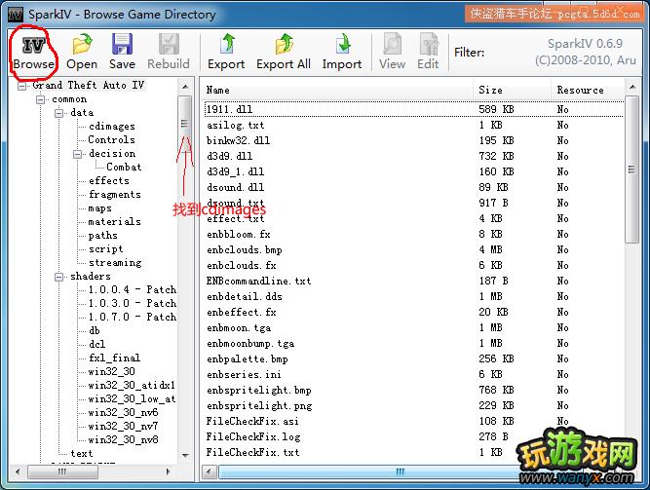Select the 1.0.3.0 - Patch shaders folder
Screen dimensions: 650x490
[x=133, y=304]
